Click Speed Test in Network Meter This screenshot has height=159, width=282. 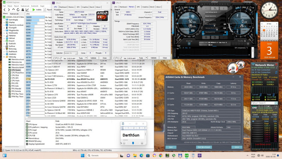tap(256, 77)
